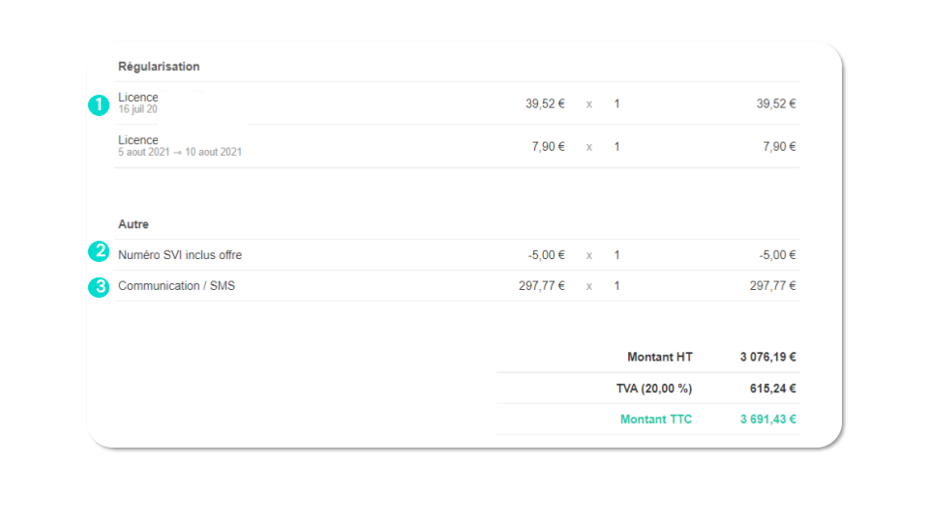Click the teal number 2 marker
The image size is (929, 522).
click(x=98, y=252)
